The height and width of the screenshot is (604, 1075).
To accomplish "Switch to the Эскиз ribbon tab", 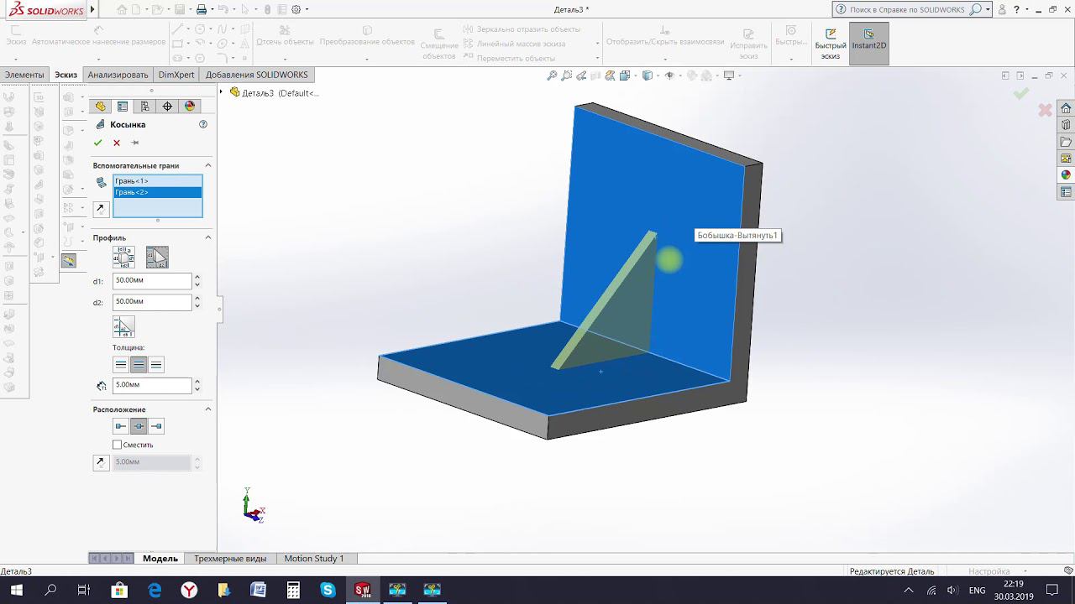I will pyautogui.click(x=66, y=75).
